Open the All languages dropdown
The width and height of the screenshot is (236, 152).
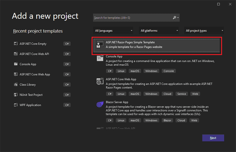point(113,30)
